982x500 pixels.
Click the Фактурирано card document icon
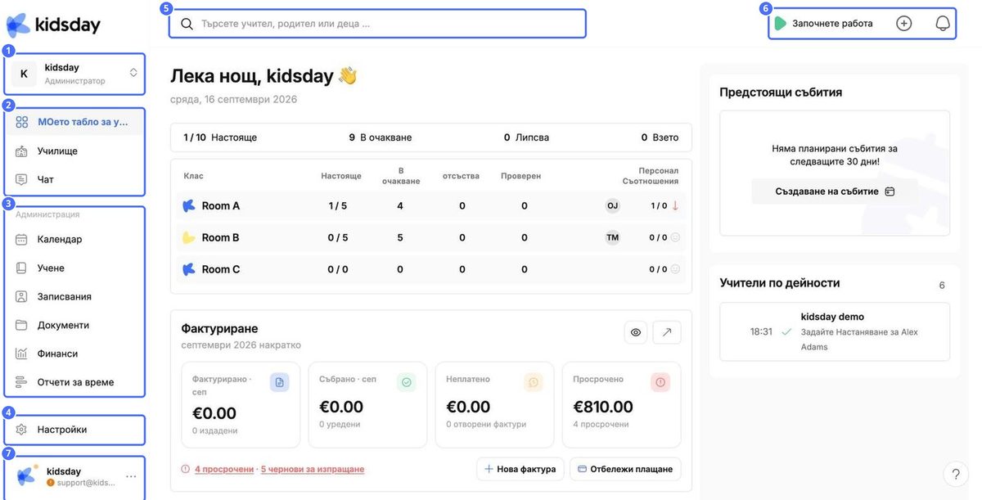(x=279, y=382)
